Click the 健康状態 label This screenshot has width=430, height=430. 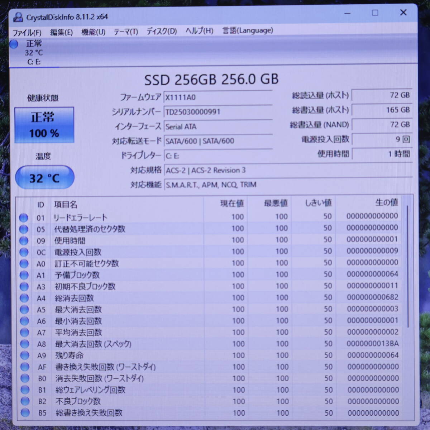pos(43,98)
